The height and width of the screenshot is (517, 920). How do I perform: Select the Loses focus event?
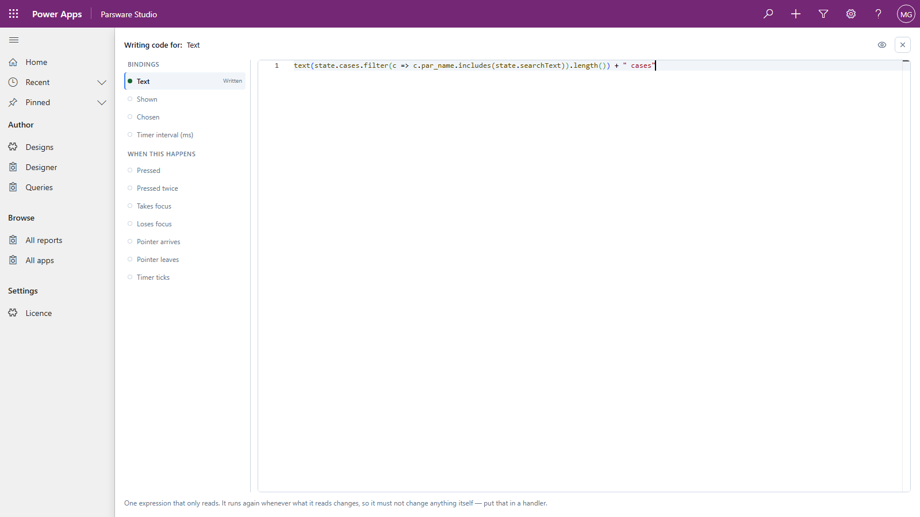coord(185,224)
